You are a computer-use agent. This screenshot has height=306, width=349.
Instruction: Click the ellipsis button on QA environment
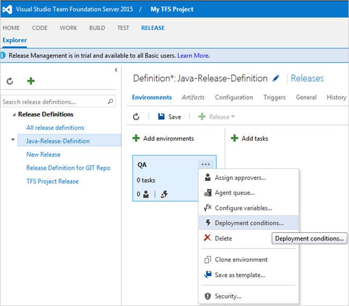point(206,164)
